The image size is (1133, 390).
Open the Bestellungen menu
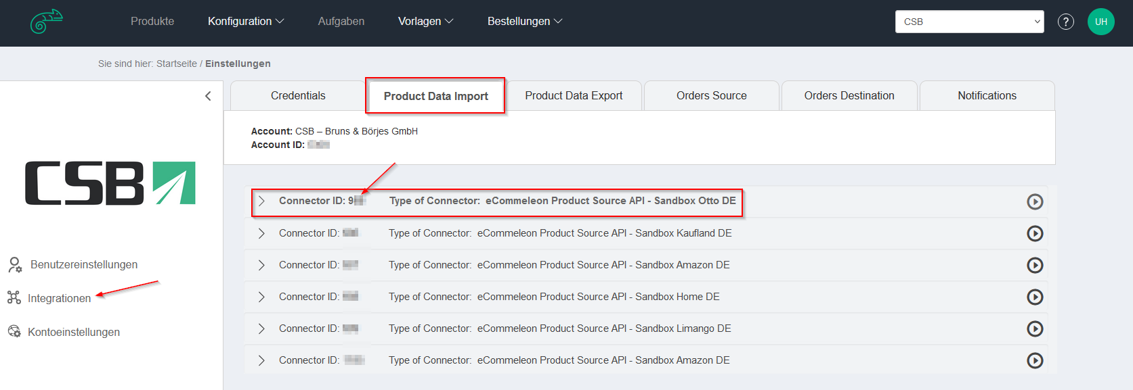[525, 22]
